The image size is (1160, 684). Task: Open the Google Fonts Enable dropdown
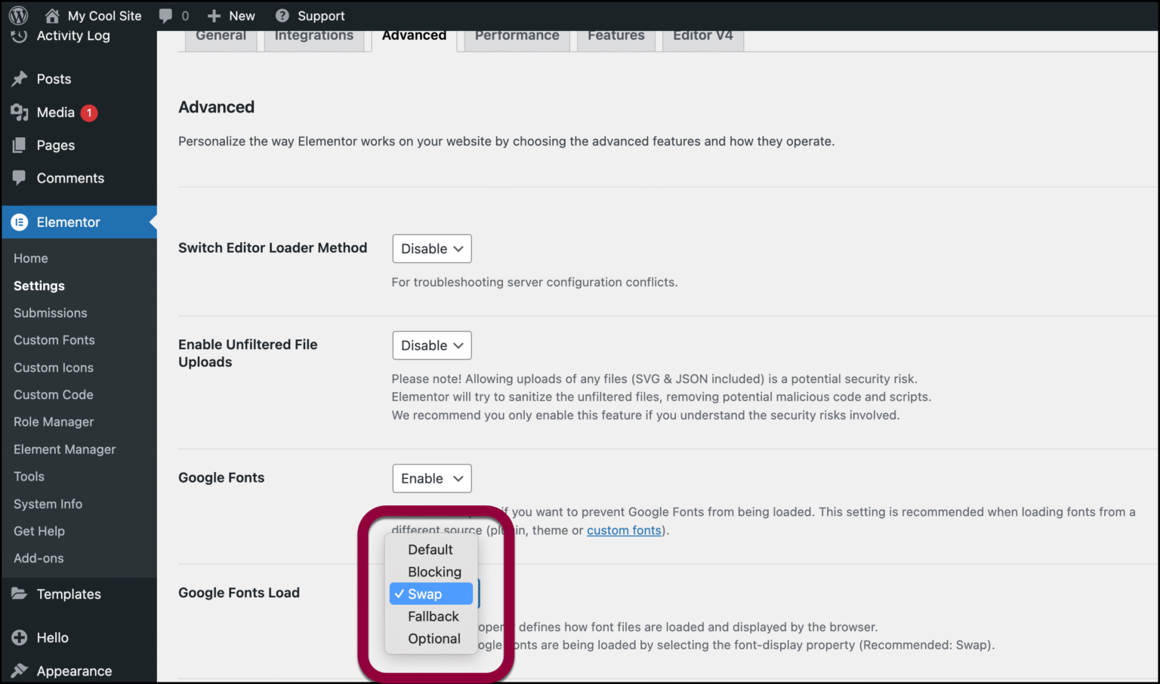point(431,478)
